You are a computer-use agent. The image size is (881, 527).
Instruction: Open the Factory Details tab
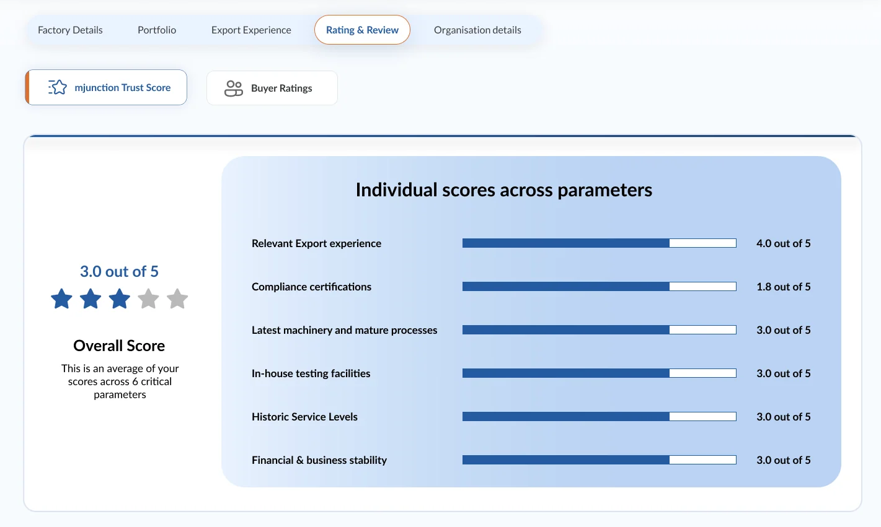(70, 30)
